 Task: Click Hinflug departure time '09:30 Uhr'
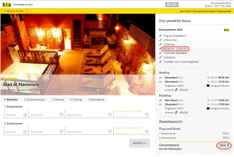[223, 78]
